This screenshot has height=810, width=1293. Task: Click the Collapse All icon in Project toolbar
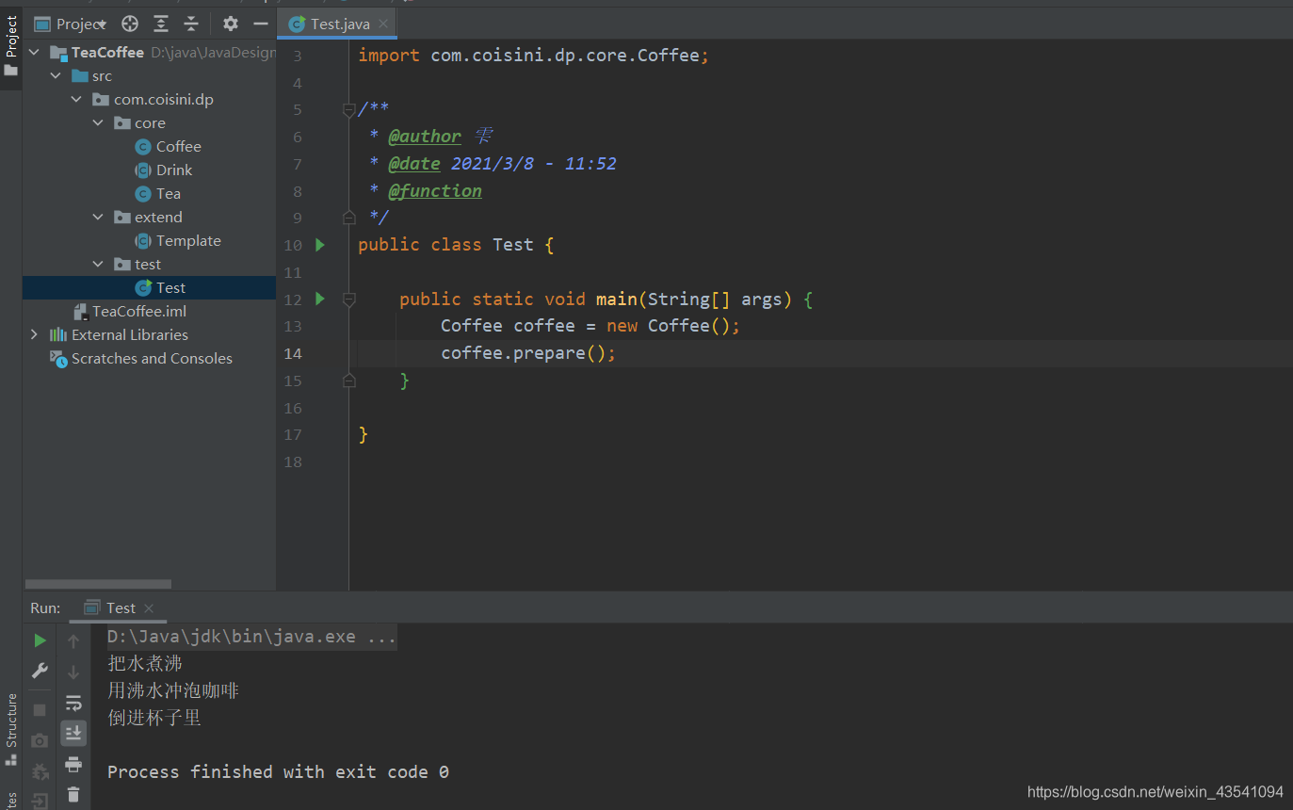point(191,24)
